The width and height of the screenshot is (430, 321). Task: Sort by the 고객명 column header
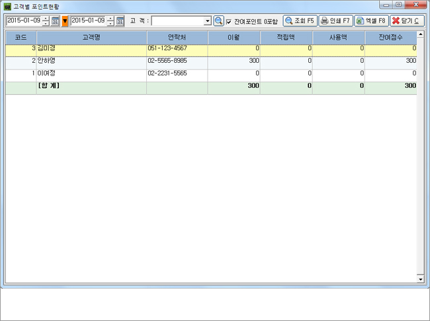point(91,38)
